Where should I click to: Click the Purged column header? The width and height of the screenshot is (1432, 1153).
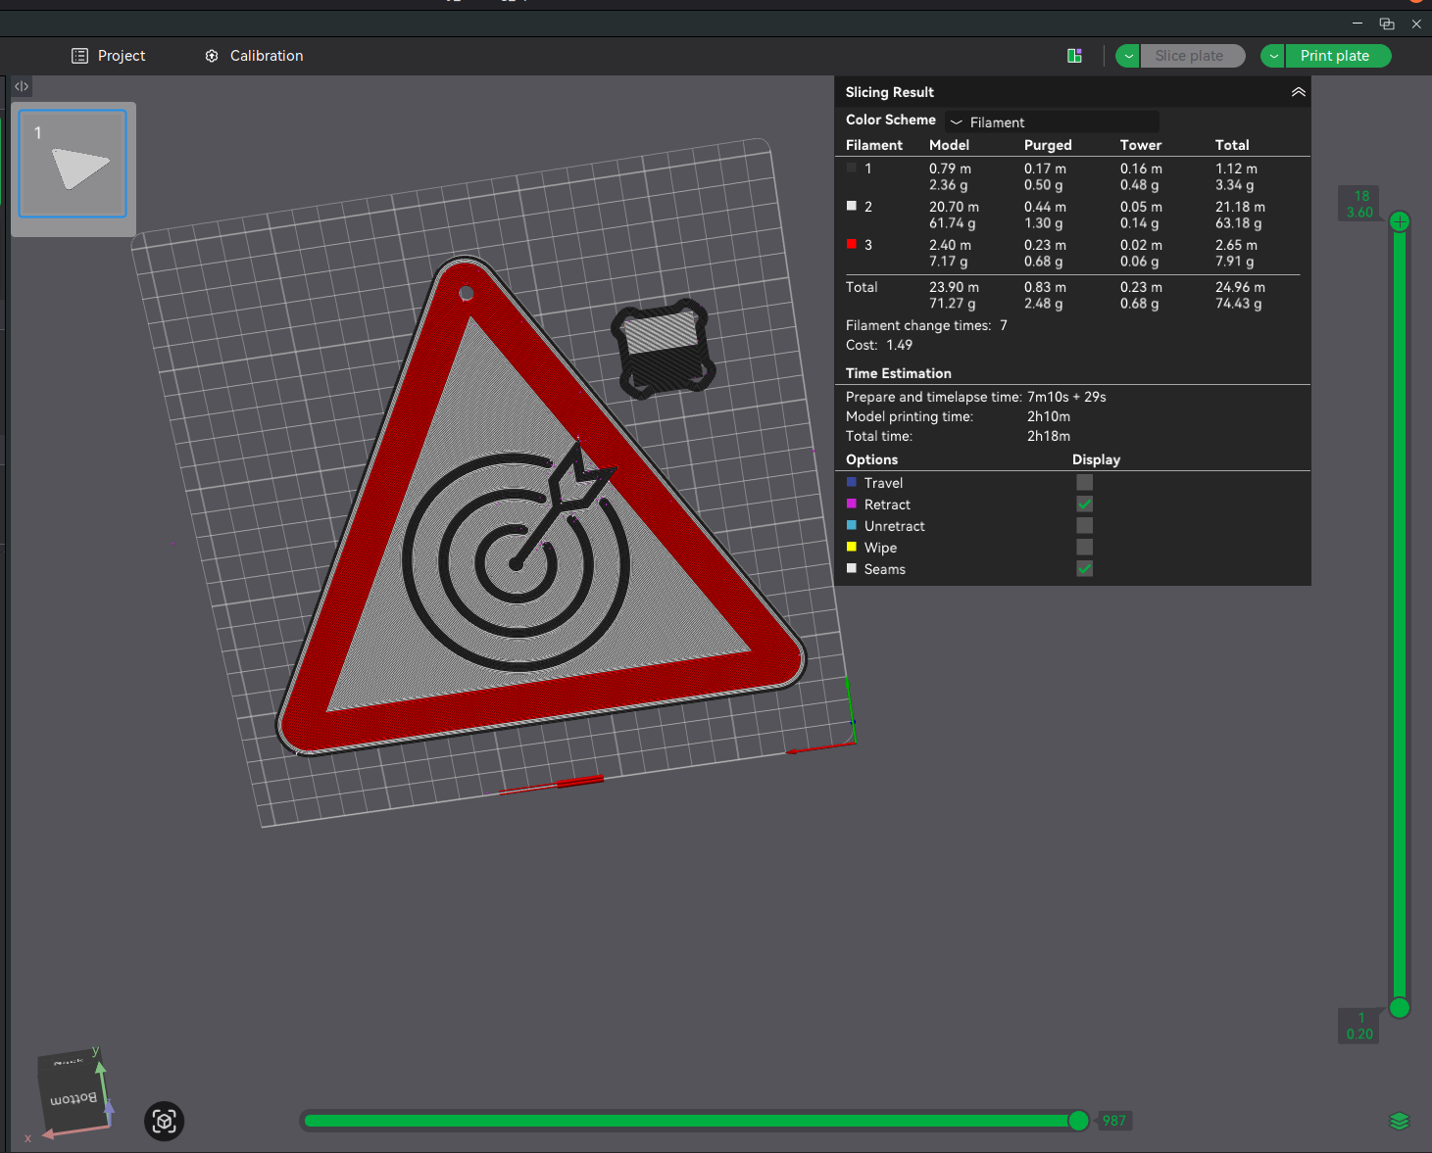pos(1048,145)
